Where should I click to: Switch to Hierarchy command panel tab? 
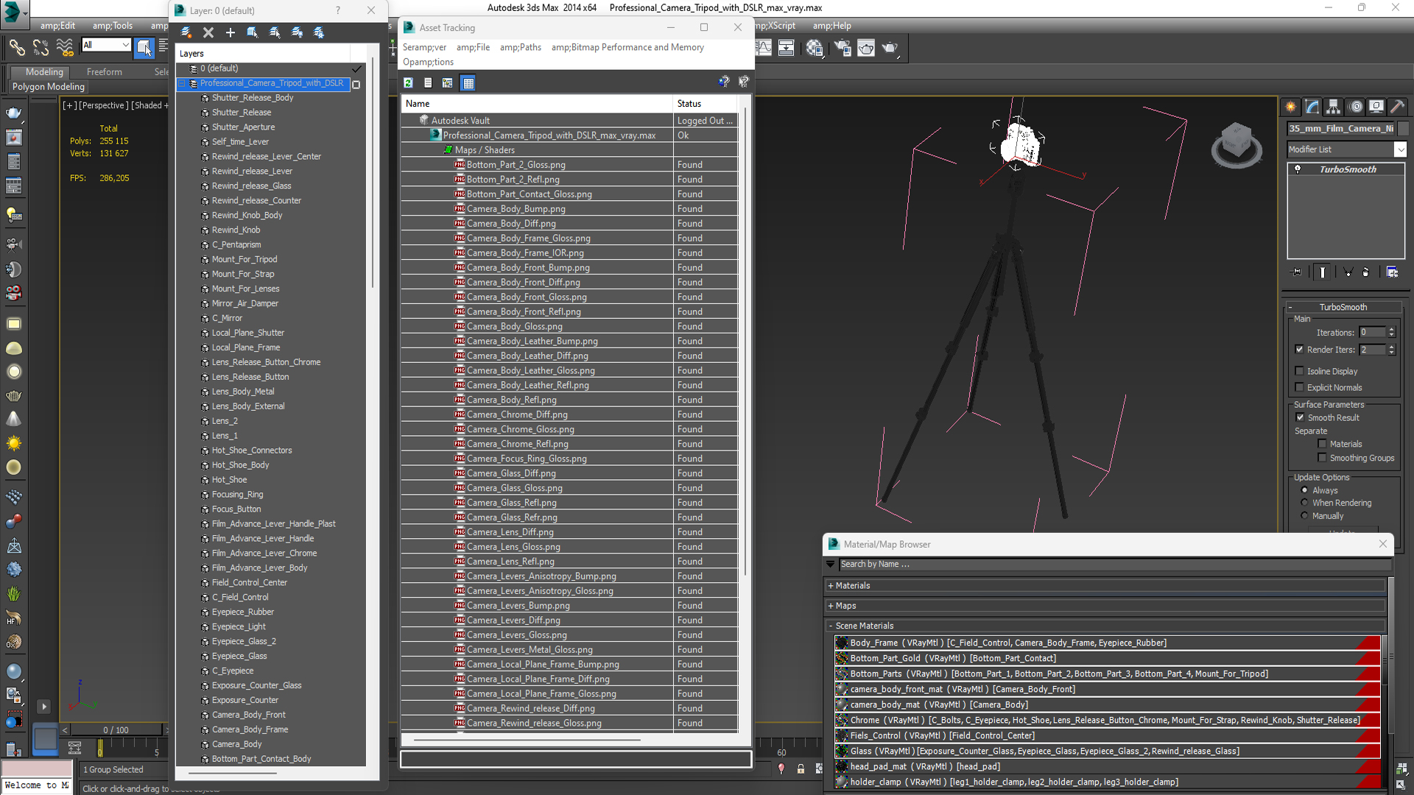click(x=1334, y=107)
